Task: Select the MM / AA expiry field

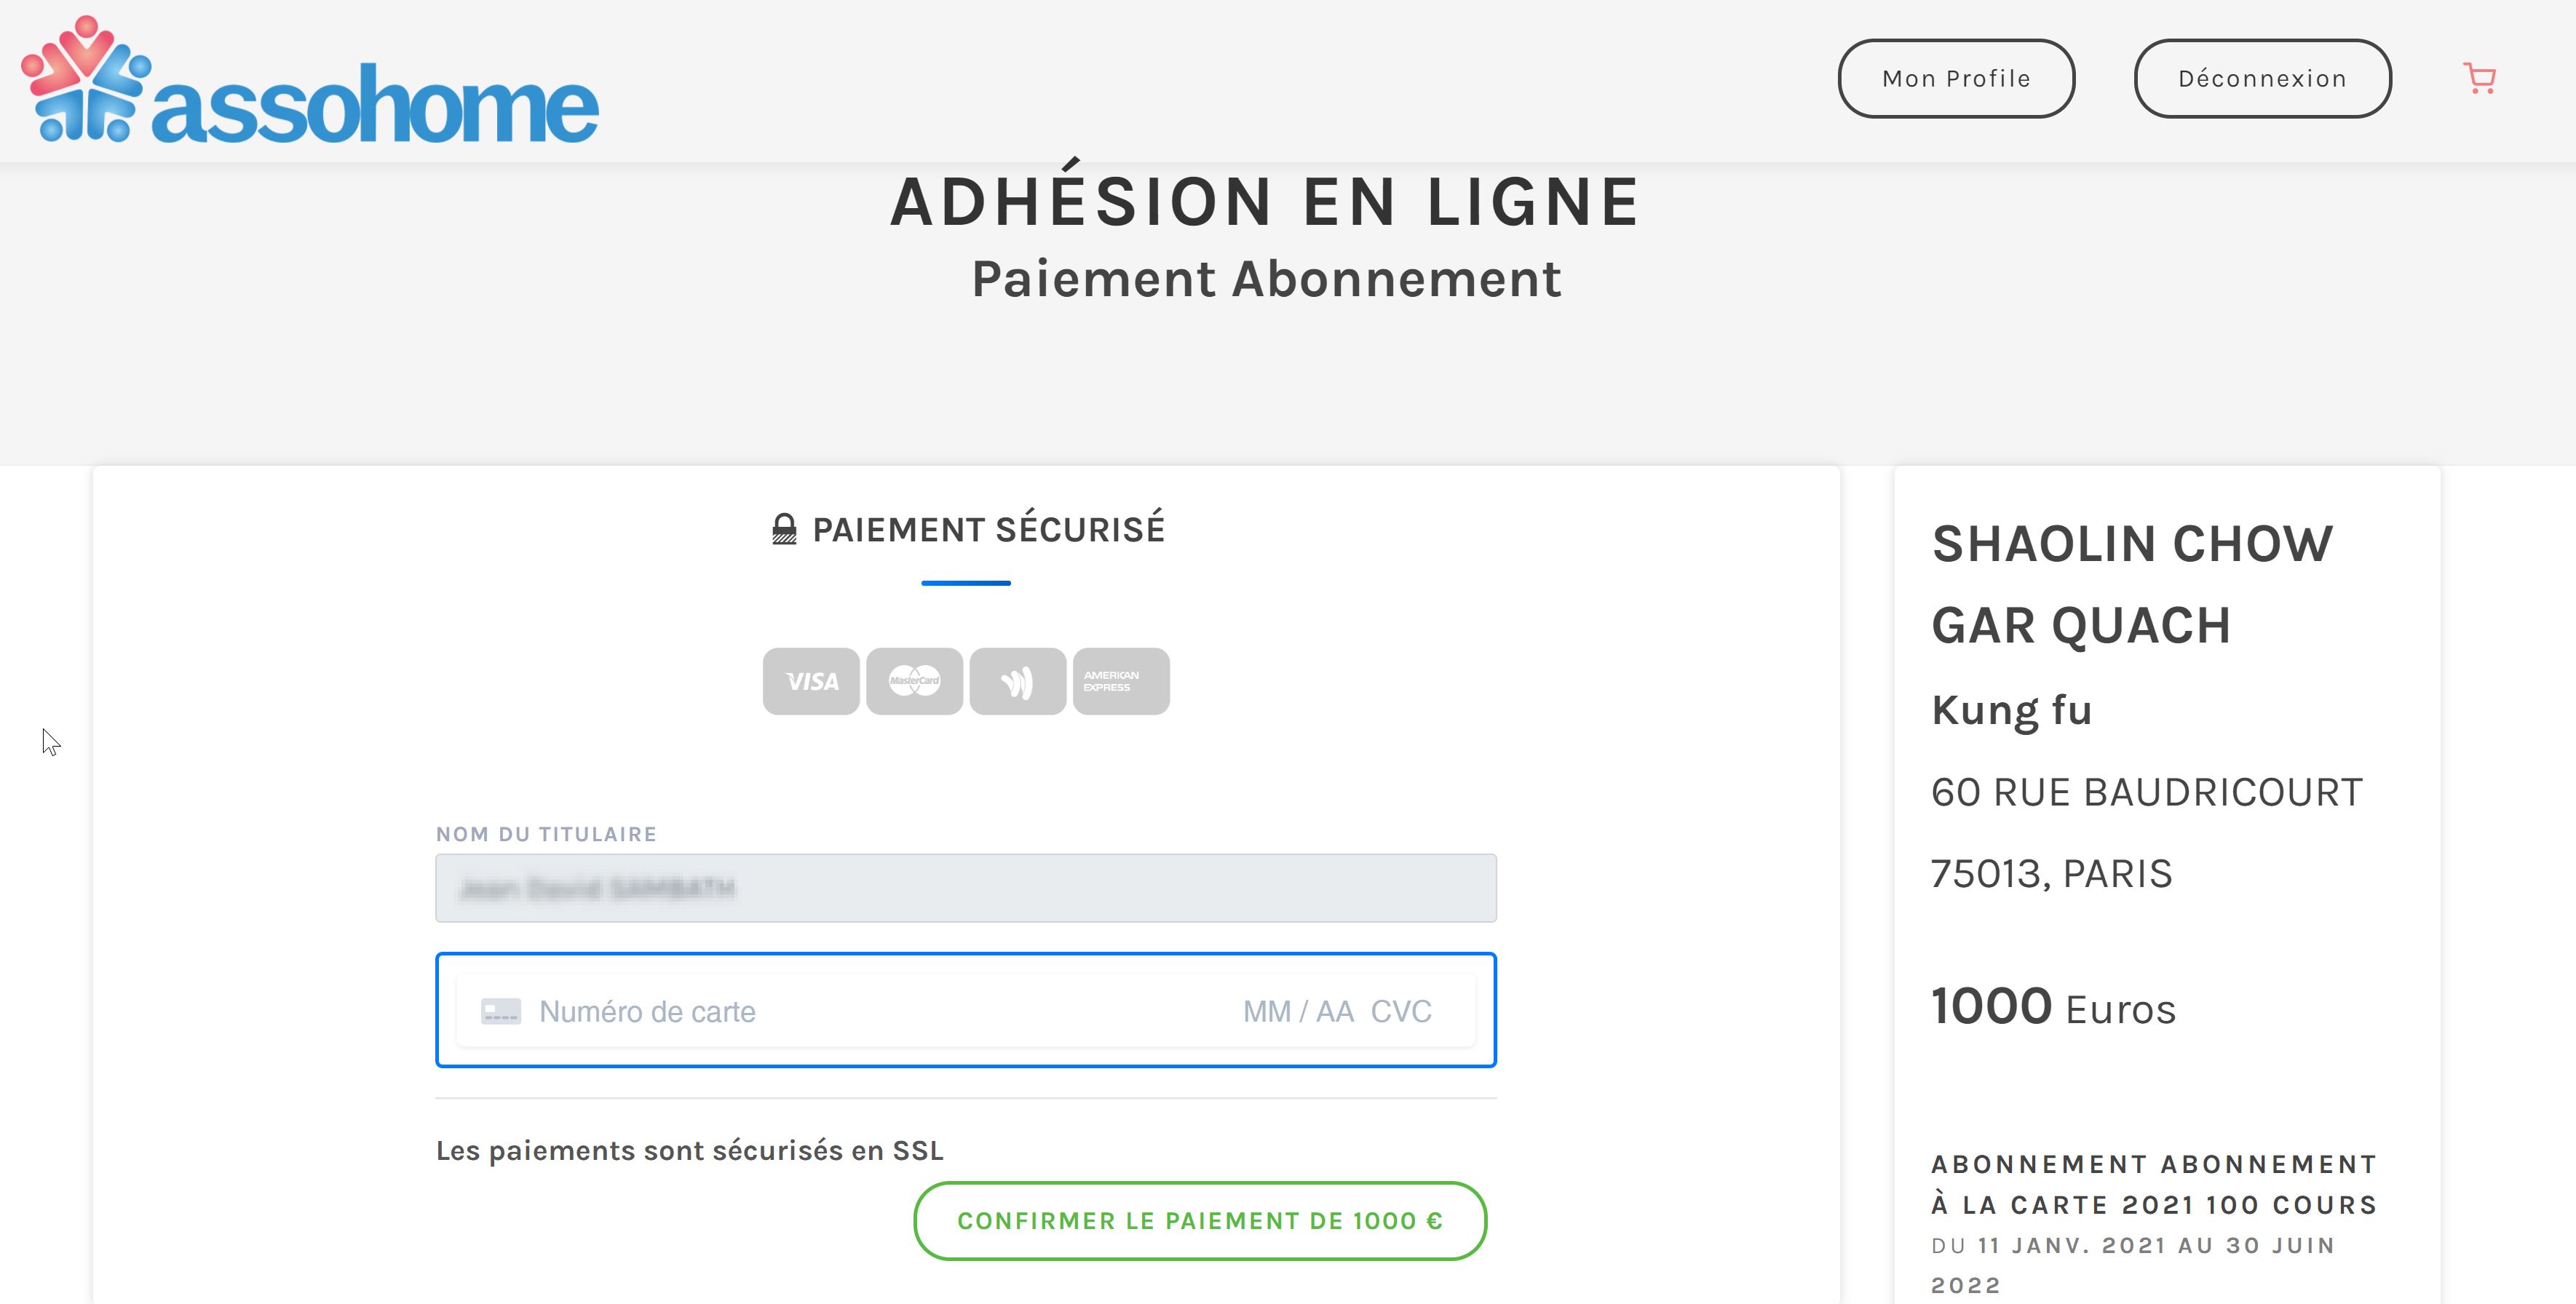Action: (x=1298, y=1011)
